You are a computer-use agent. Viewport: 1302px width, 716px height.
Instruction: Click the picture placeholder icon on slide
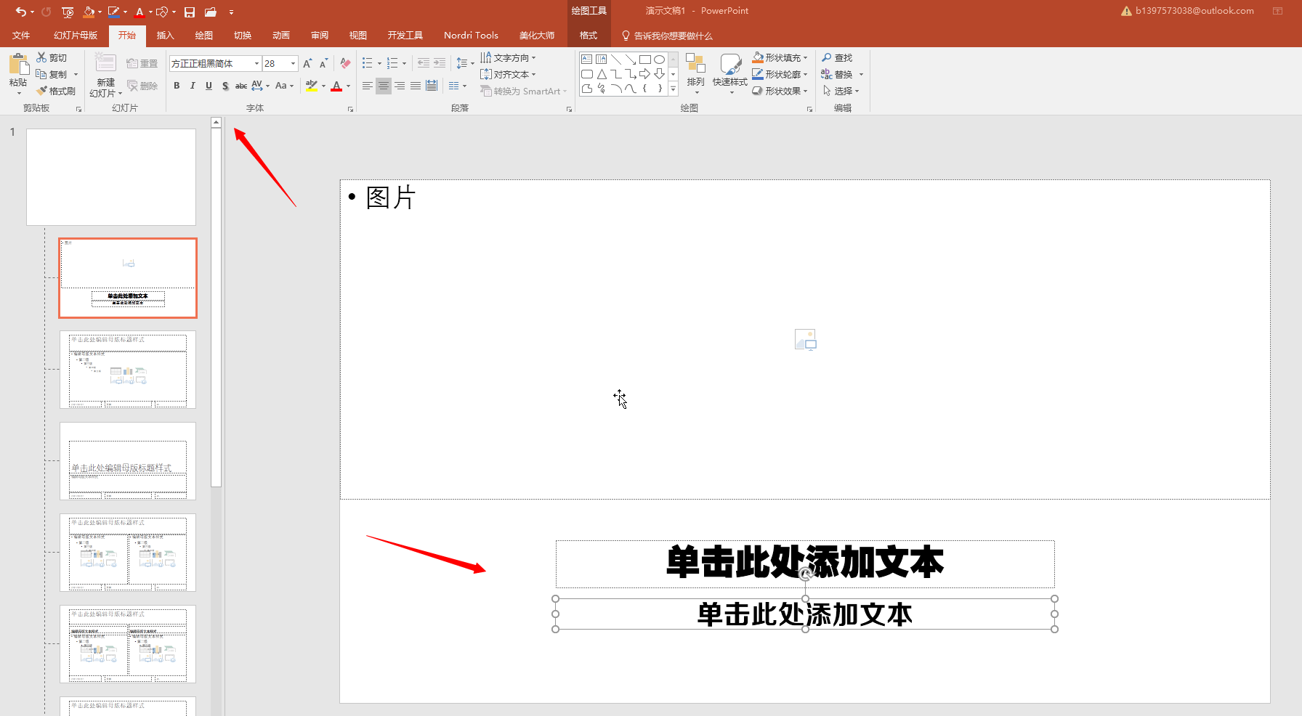tap(805, 340)
